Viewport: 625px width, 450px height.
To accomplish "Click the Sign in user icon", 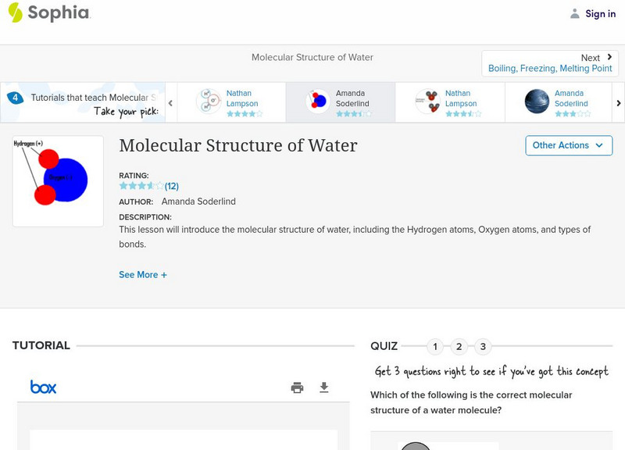I will tap(575, 13).
